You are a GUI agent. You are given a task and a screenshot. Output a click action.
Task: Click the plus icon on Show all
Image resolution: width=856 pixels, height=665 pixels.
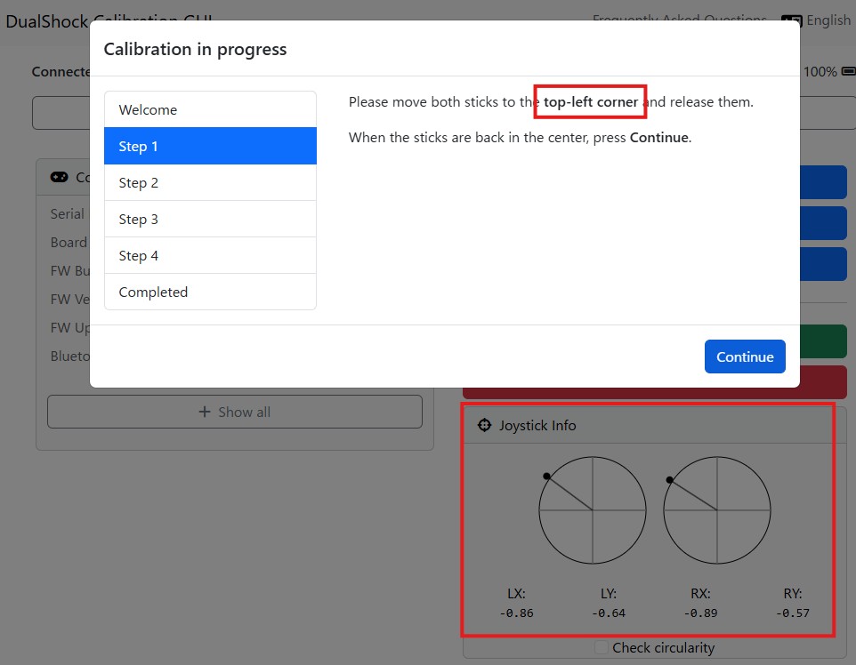pyautogui.click(x=206, y=413)
